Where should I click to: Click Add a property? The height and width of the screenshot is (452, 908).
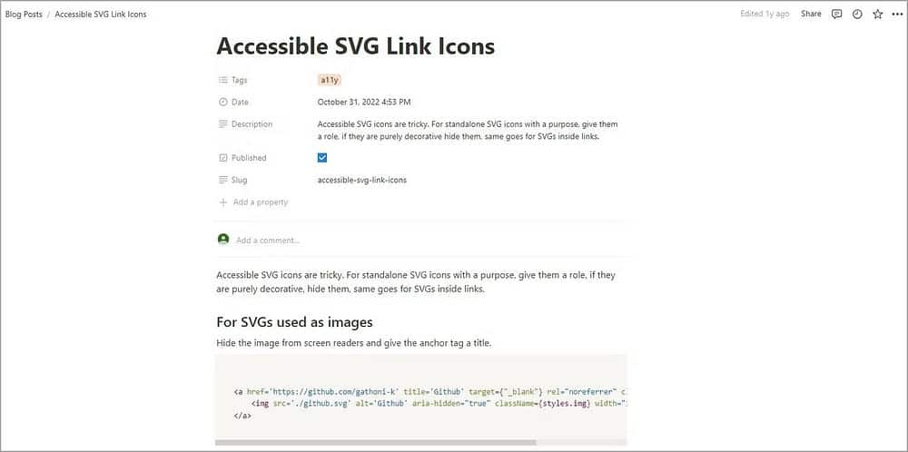point(260,202)
